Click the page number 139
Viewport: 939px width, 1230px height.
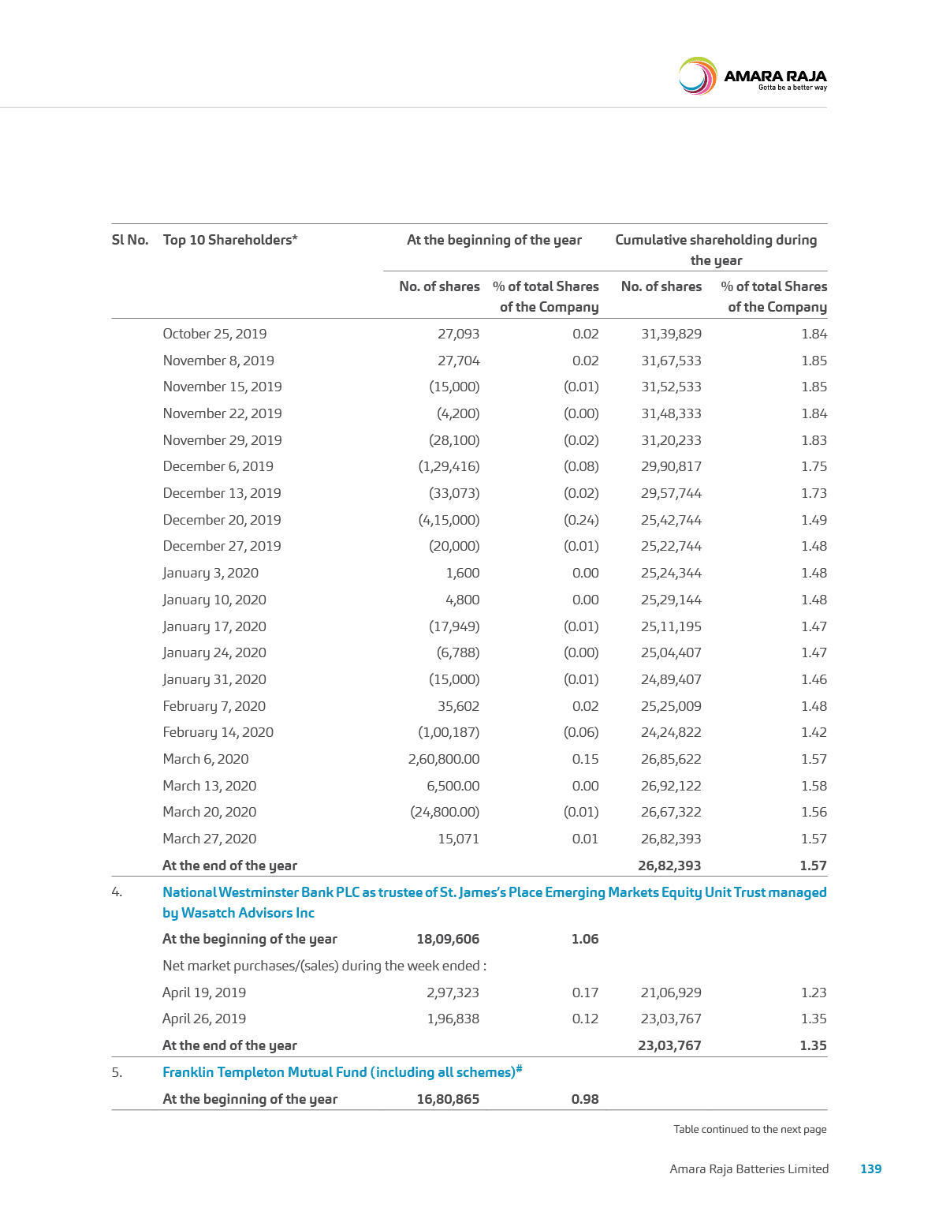[x=870, y=1168]
